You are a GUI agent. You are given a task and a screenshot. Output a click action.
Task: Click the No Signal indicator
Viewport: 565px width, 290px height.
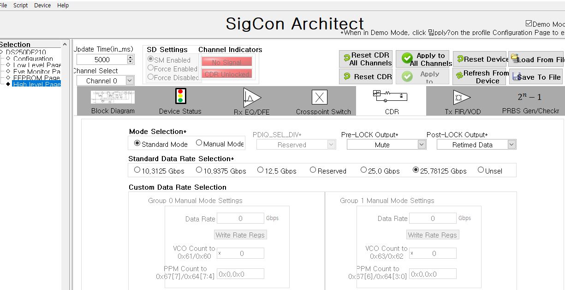(226, 62)
